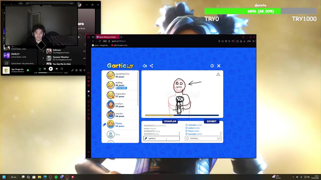Image resolution: width=321 pixels, height=180 pixels.
Task: Report the drawing with the warning triangle
Action: [x=218, y=74]
